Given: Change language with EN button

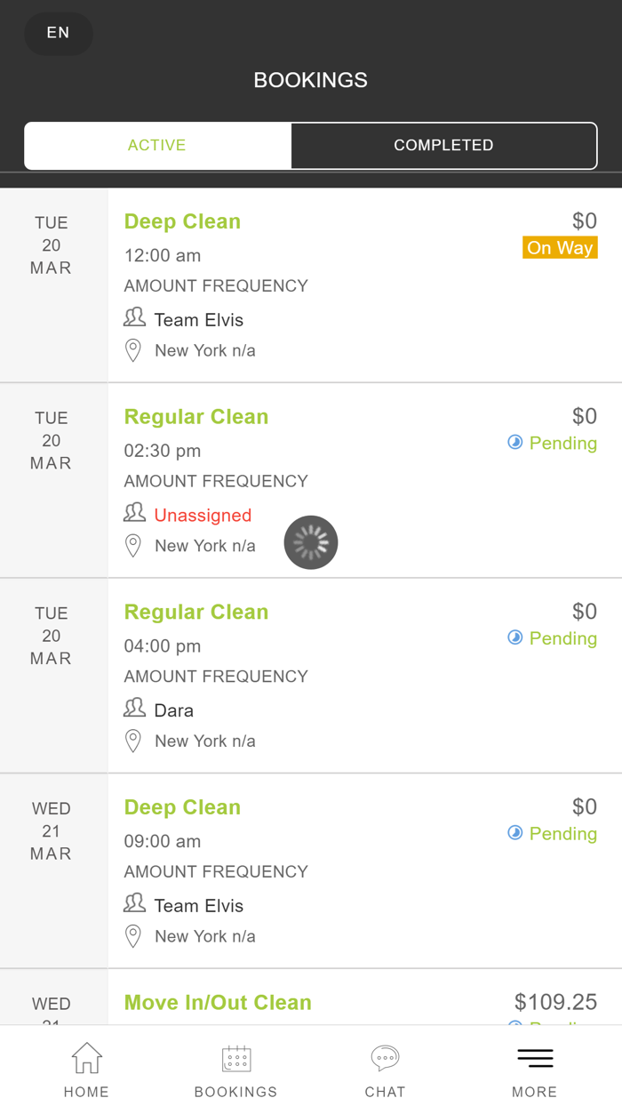Looking at the screenshot, I should pyautogui.click(x=58, y=33).
